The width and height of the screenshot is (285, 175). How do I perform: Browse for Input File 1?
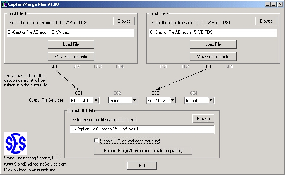point(124,21)
